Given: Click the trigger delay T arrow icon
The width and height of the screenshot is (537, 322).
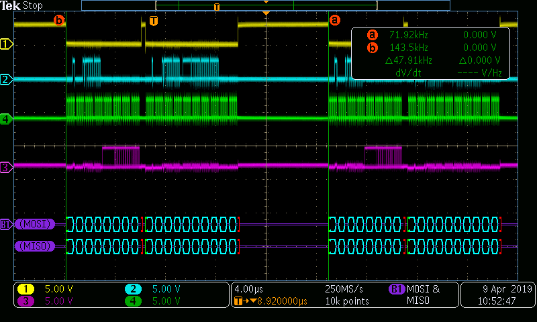Looking at the screenshot, I should point(245,301).
